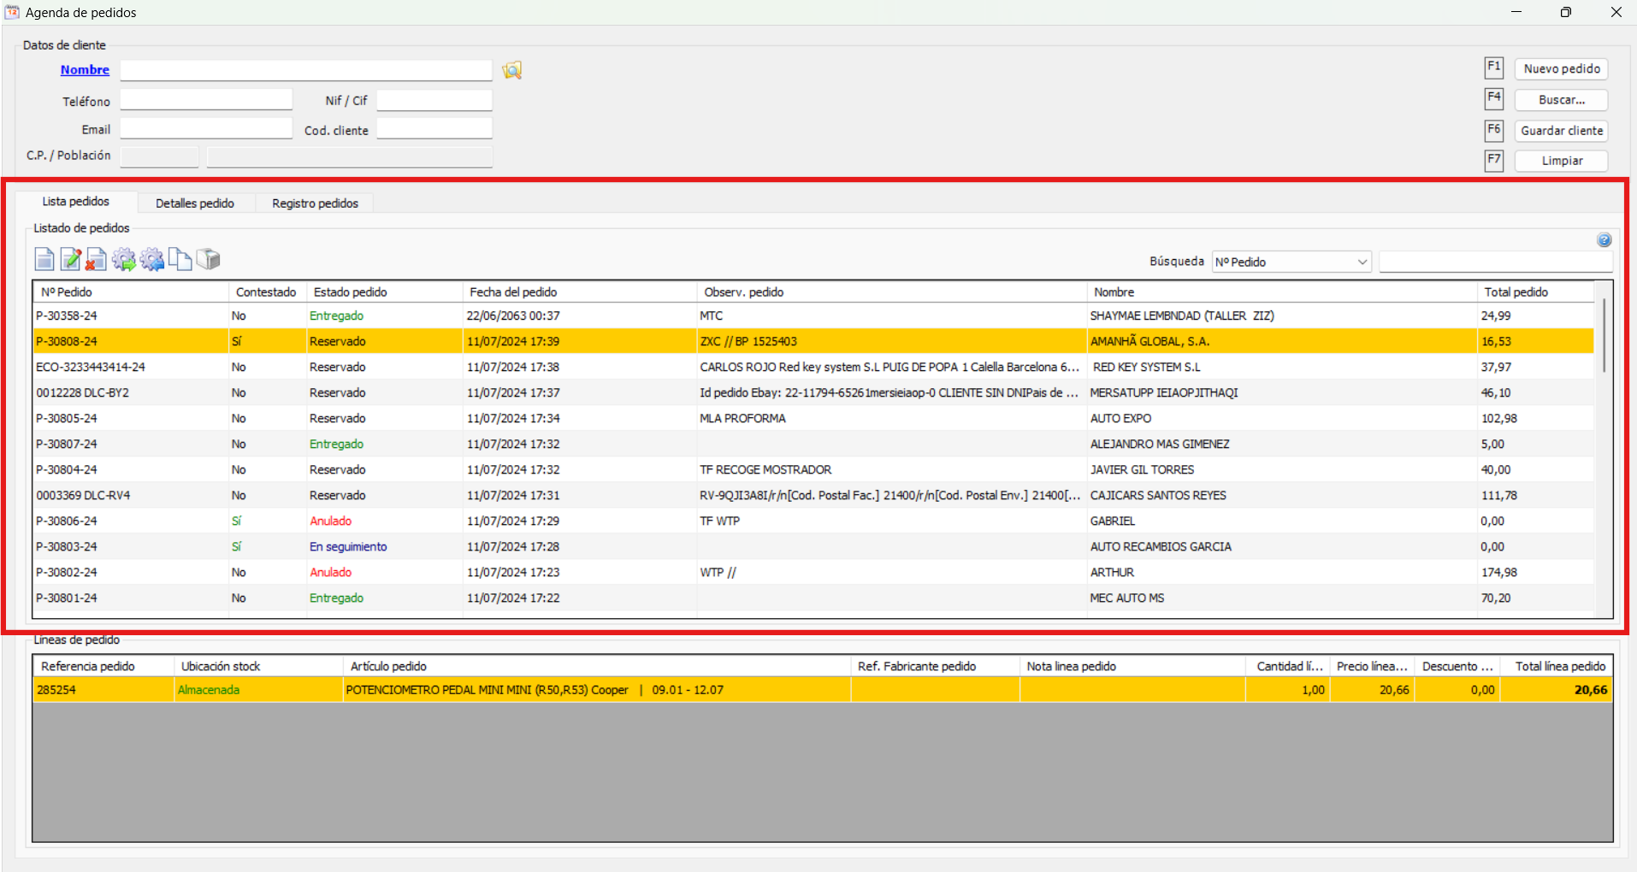Click the gear icon with blue arrow
Viewport: 1637px width, 872px height.
(152, 259)
